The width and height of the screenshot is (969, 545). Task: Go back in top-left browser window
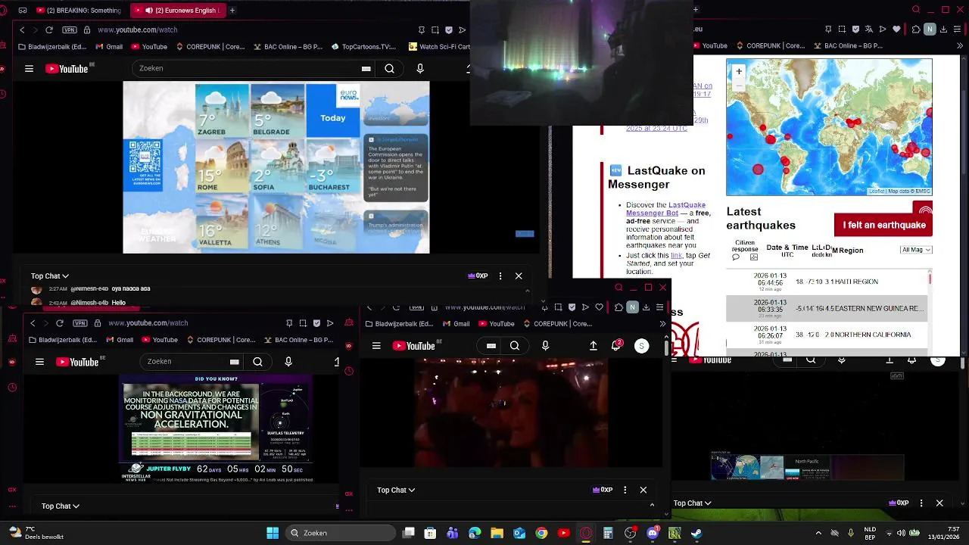pyautogui.click(x=22, y=30)
